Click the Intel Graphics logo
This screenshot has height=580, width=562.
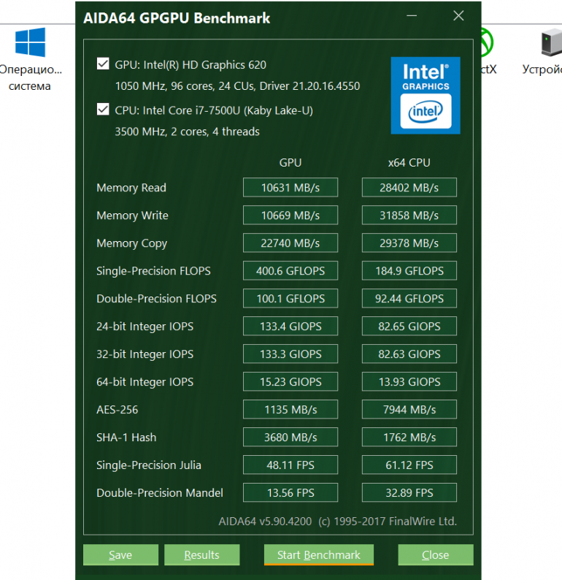pos(426,96)
